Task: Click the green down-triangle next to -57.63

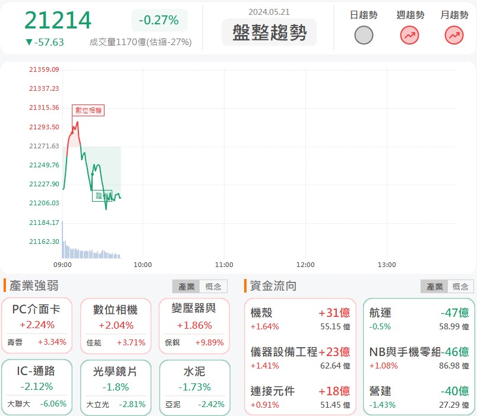Action: pyautogui.click(x=29, y=43)
